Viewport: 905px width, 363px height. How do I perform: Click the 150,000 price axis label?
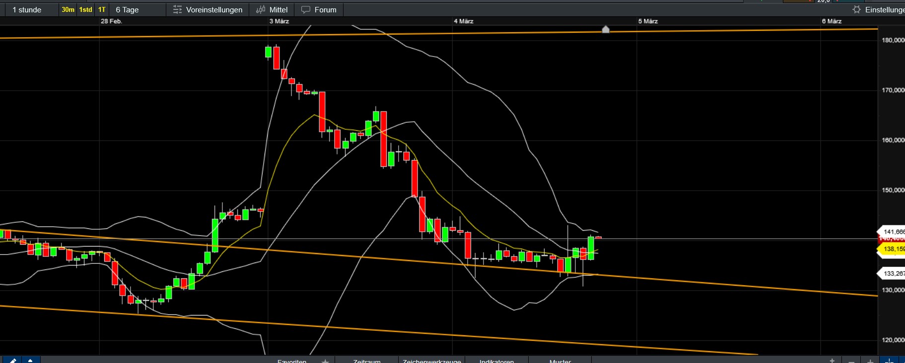point(893,190)
